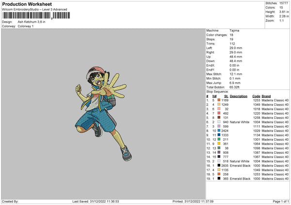Pick the pale pink swatch in stop row 3

[219, 109]
